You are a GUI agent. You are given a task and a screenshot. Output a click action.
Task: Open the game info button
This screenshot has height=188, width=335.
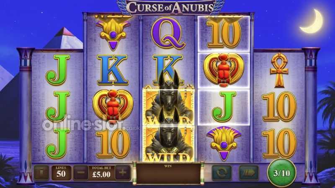tap(41, 173)
